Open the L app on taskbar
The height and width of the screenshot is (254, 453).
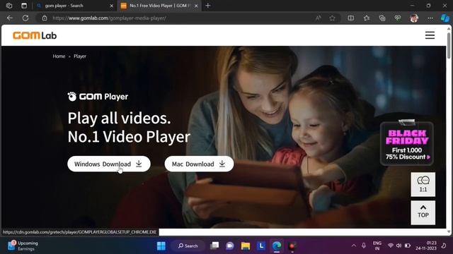tap(261, 246)
